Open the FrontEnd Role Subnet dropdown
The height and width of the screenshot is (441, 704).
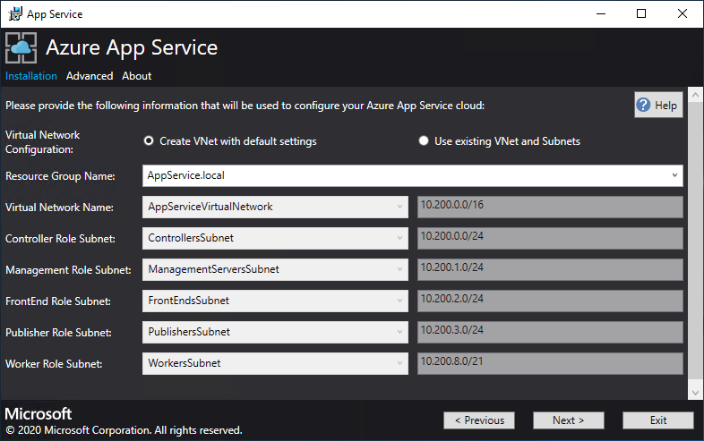coord(399,301)
